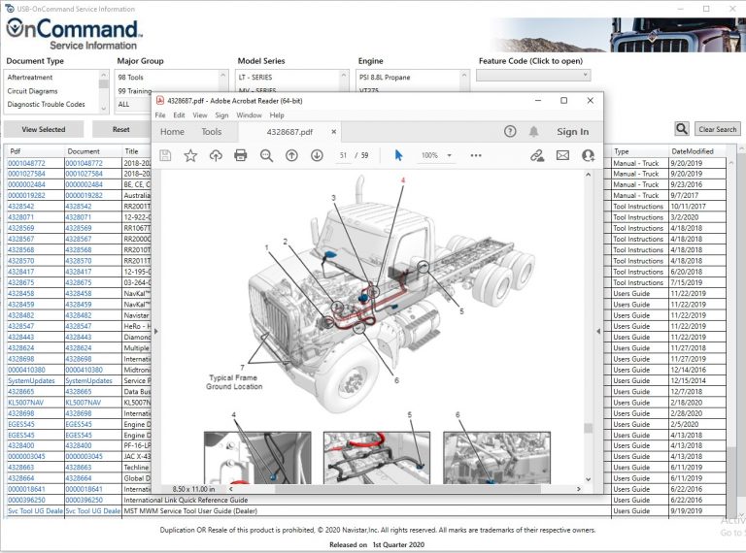Click the View Selected button
Viewport: 746px width, 553px height.
(x=44, y=129)
